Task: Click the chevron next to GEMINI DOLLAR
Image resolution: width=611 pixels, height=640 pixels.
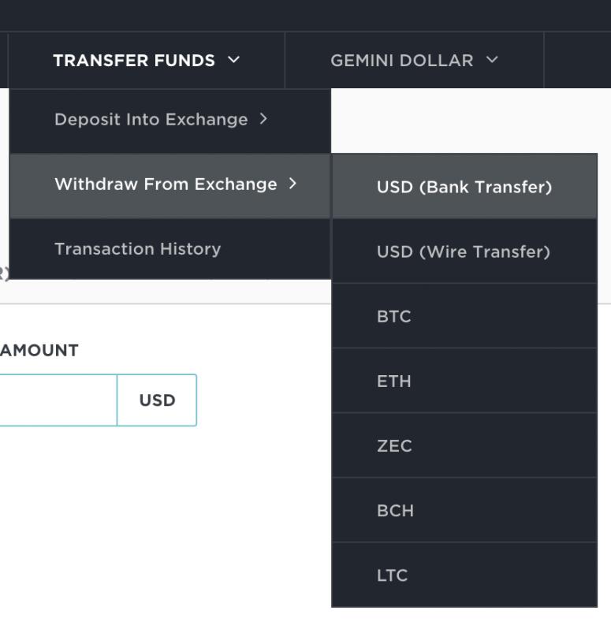Action: 492,60
